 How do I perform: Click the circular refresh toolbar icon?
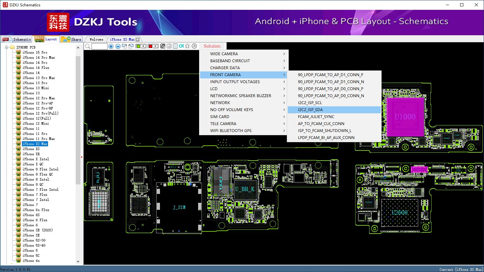pos(194,46)
